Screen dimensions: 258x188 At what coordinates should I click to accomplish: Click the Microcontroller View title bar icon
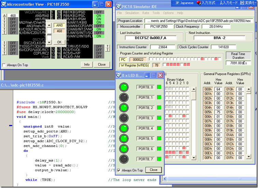tap(4, 4)
